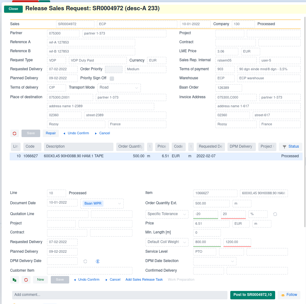Open the Default Coil Weight dropdown
Viewport: 306px width, 304px height.
[x=167, y=242]
